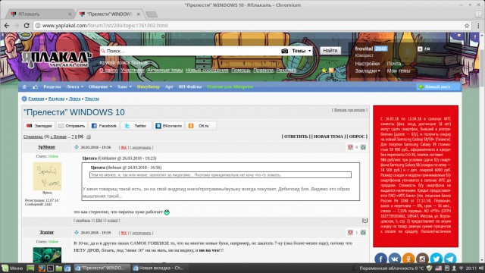Open the Мои темы link

(399, 71)
